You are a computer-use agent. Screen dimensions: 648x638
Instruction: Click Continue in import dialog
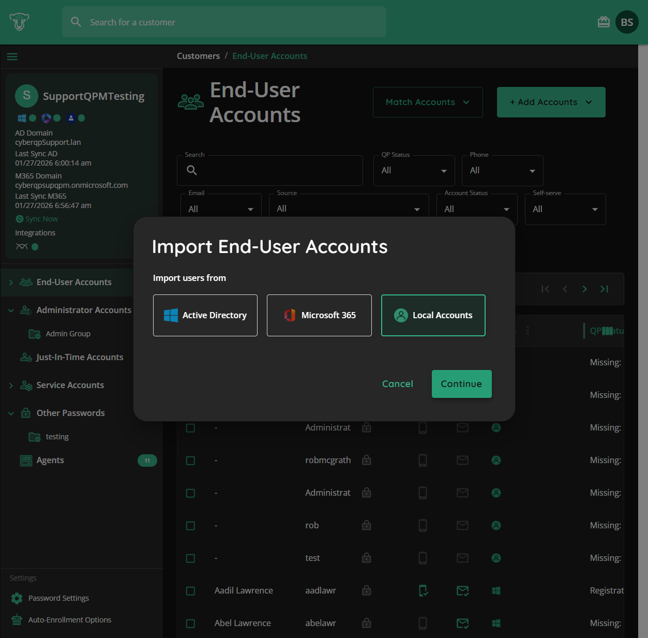coord(461,384)
